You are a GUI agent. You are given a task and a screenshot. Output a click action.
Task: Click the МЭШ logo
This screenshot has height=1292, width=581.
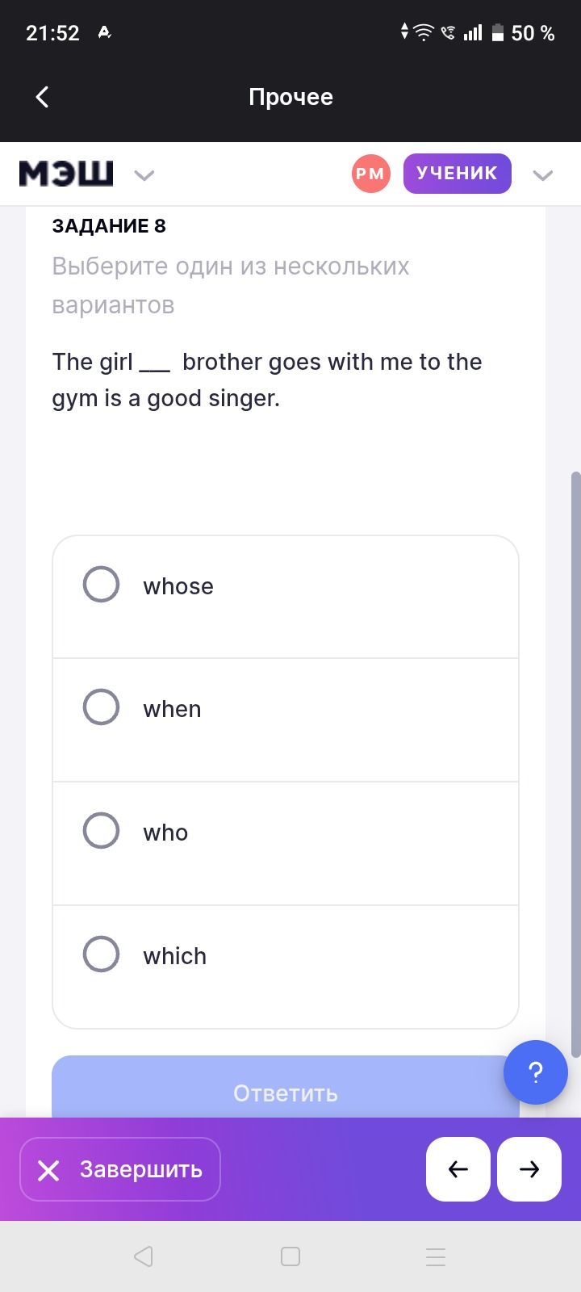pos(66,174)
